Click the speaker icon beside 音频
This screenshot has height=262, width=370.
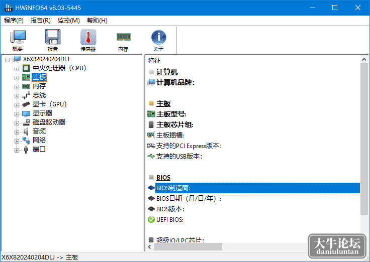click(x=26, y=132)
